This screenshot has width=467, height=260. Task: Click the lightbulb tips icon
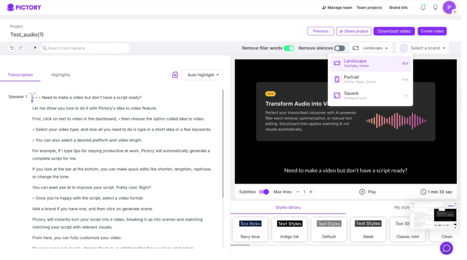coord(436,7)
